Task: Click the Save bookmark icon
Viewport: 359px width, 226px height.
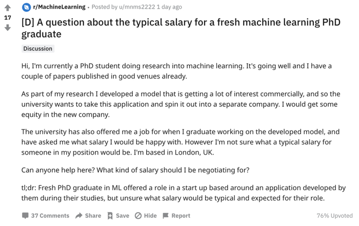Action: [110, 216]
